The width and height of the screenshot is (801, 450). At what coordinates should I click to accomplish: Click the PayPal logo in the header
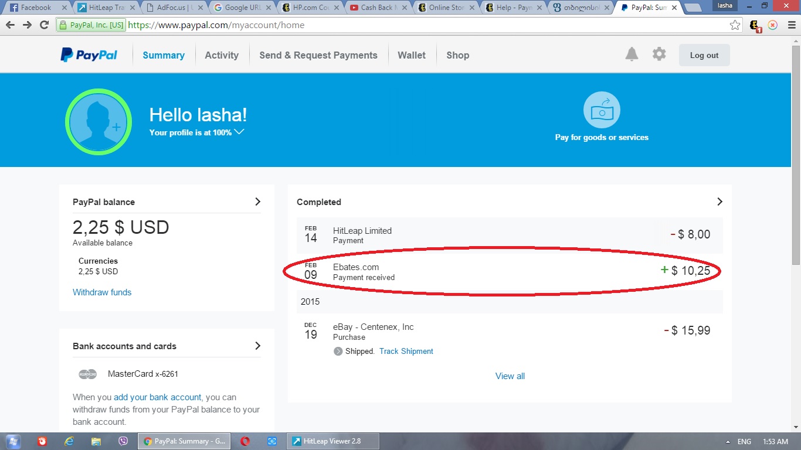[x=89, y=55]
